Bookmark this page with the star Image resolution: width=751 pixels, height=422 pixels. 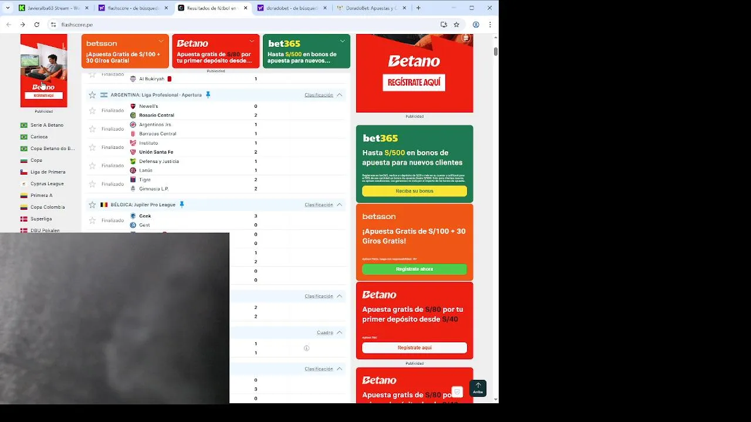[x=456, y=25]
